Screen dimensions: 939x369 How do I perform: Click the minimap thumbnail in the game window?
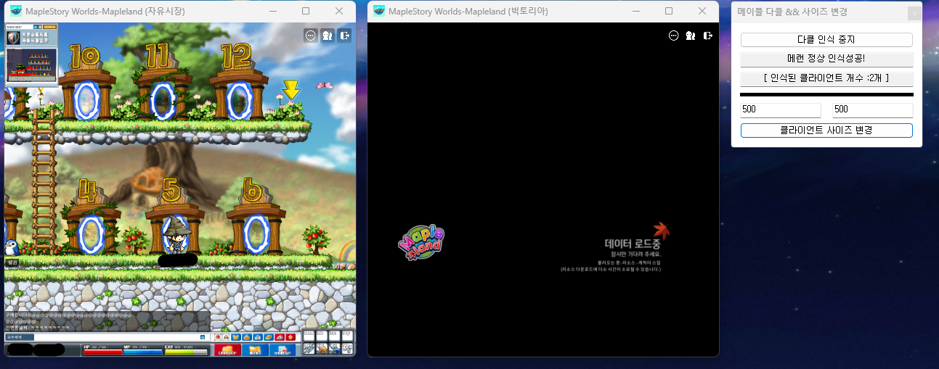coord(31,65)
